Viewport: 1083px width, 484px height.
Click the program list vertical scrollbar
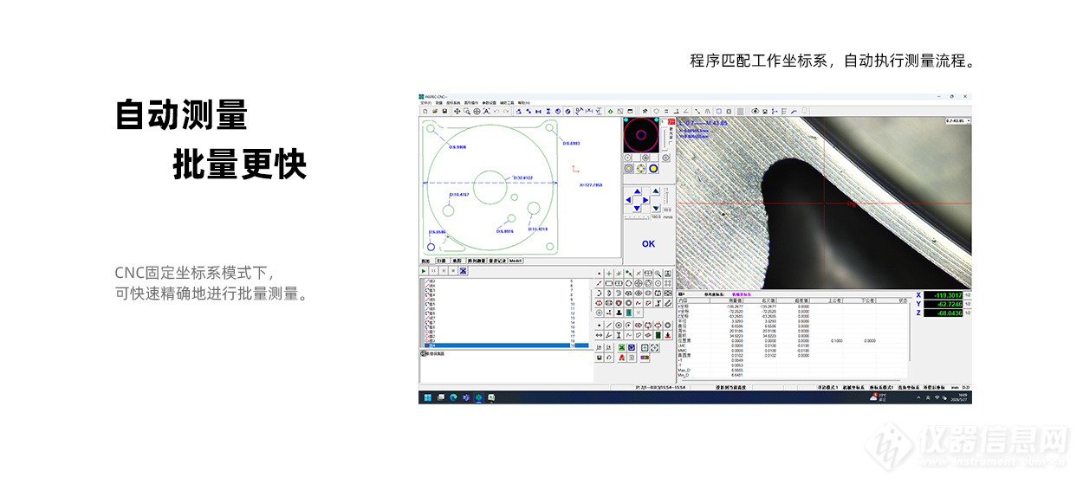(x=592, y=300)
